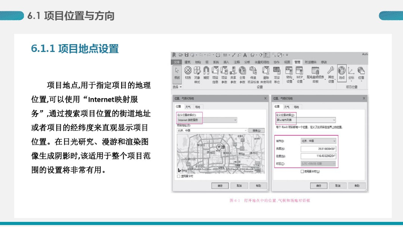Click the text 'A' icon in quick access toolbar
This screenshot has height=227, width=403.
245,55
